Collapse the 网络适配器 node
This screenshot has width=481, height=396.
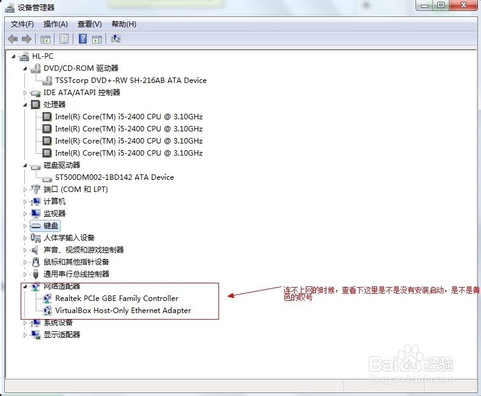tap(25, 286)
